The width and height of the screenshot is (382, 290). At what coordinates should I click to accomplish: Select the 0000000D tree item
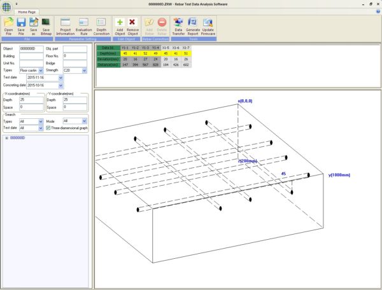pos(17,138)
